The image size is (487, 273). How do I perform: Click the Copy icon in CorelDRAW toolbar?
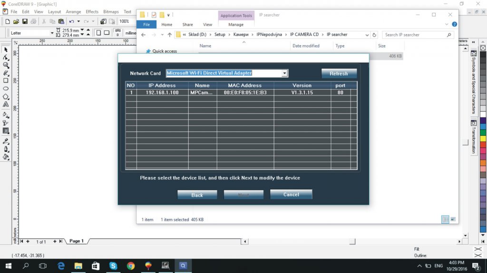52,21
